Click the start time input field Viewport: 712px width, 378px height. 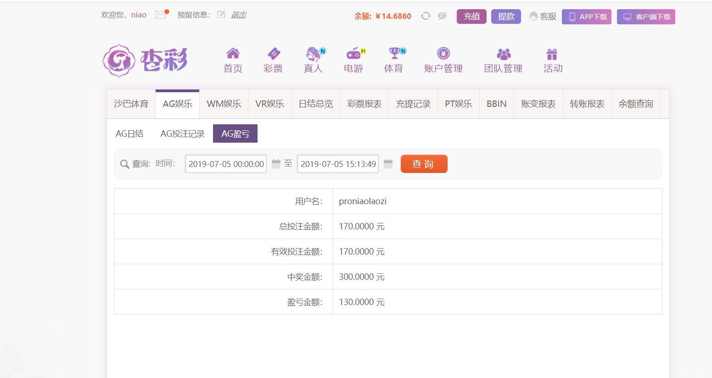point(226,164)
